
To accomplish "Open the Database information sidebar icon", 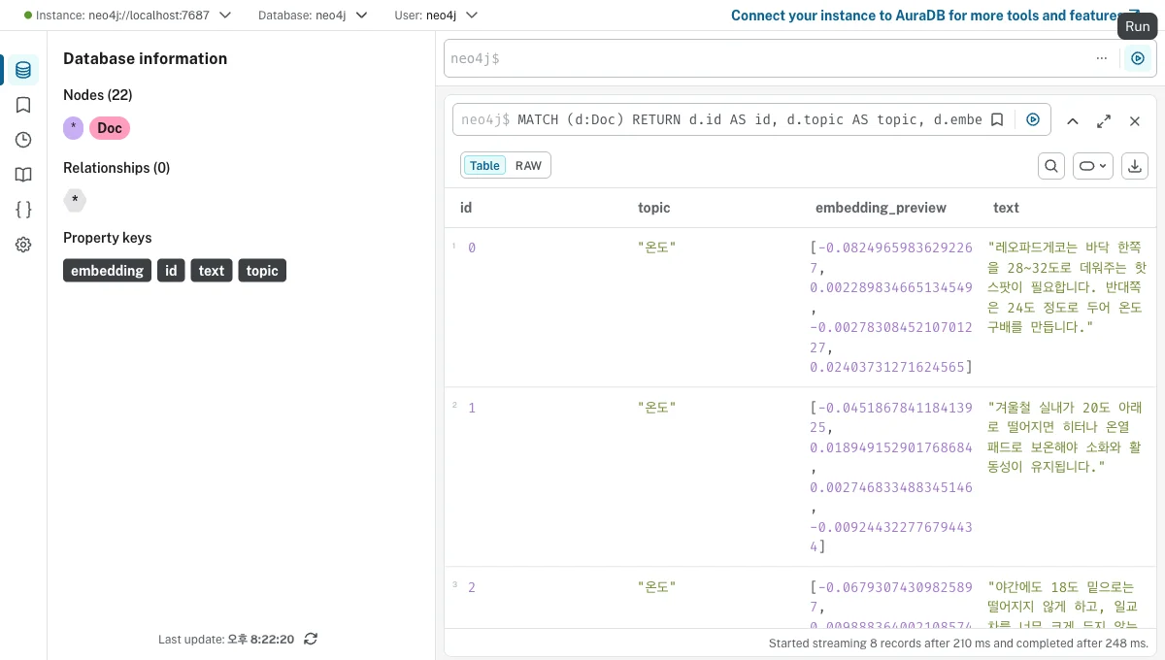I will (x=23, y=70).
